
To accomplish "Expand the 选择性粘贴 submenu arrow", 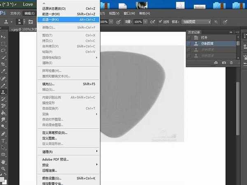I will pyautogui.click(x=97, y=58).
